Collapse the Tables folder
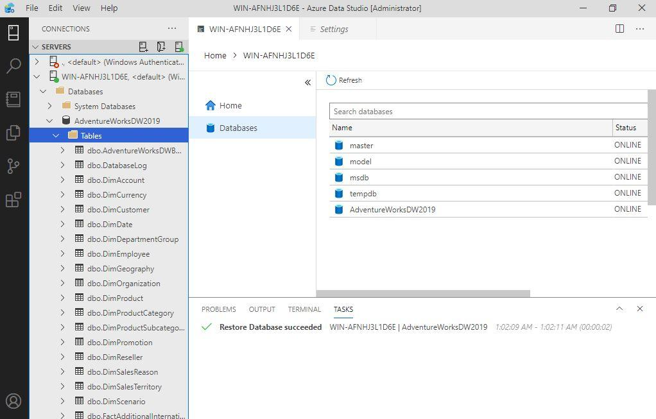This screenshot has width=656, height=419. pos(56,135)
